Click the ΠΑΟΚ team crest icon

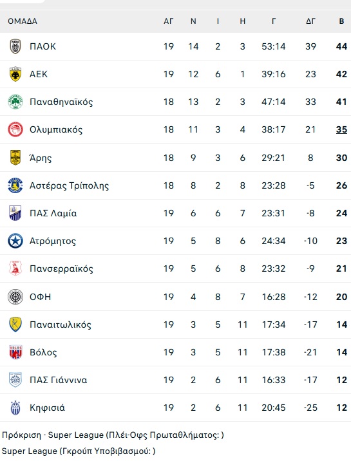coord(15,46)
